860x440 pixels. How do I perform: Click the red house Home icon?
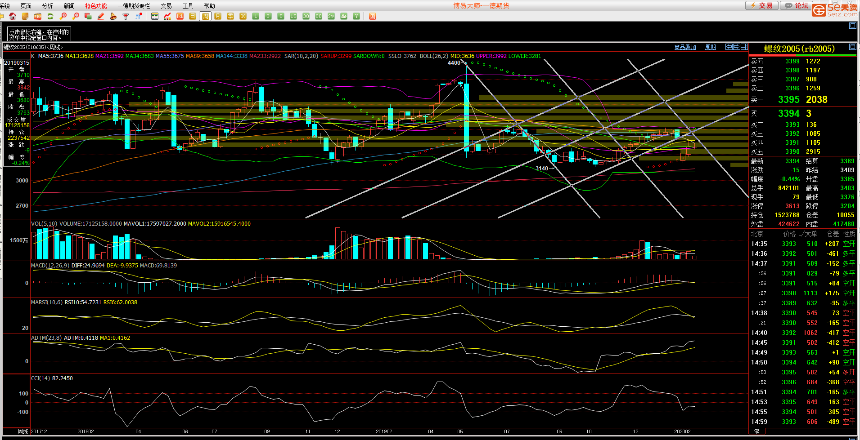13,16
